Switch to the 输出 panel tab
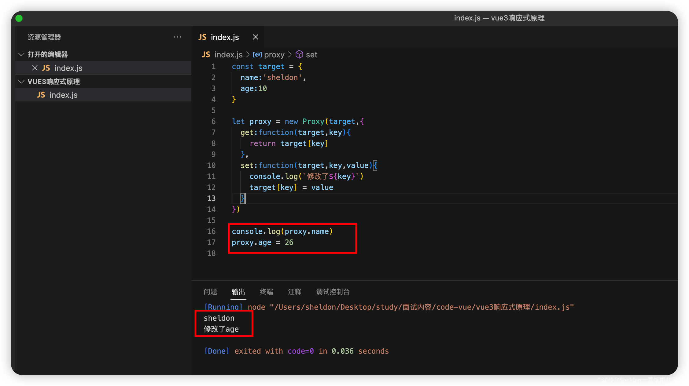Viewport: 689px width, 386px height. [x=238, y=292]
